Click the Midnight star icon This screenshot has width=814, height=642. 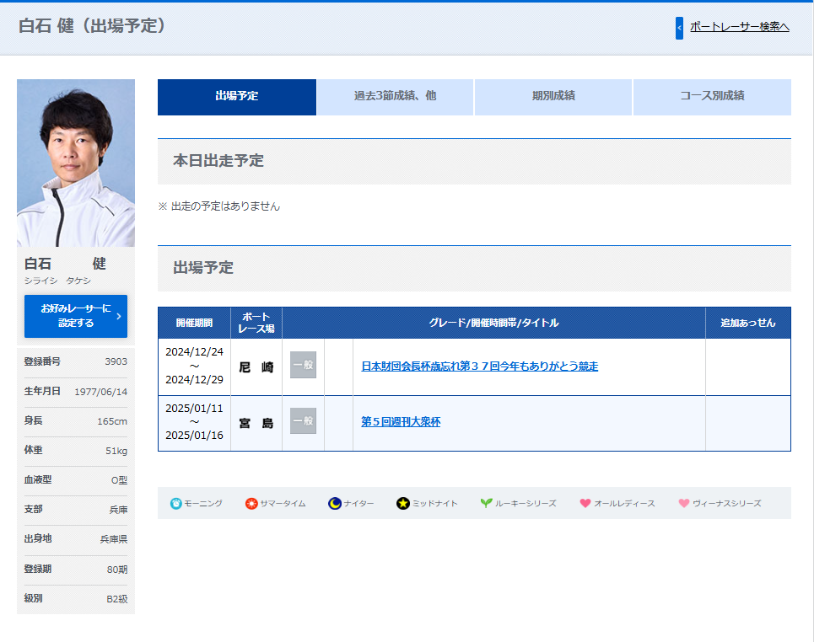click(403, 503)
